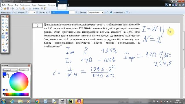Viewport: 185px width, 104px height.
Task: Redo the undone action
Action: click(38, 8)
